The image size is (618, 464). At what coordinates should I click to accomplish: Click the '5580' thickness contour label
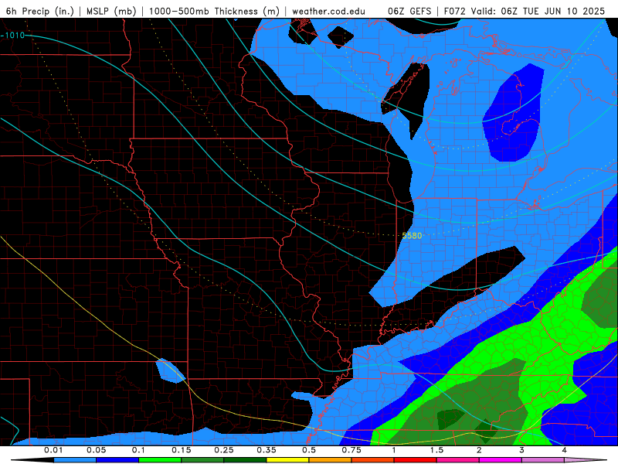point(412,236)
